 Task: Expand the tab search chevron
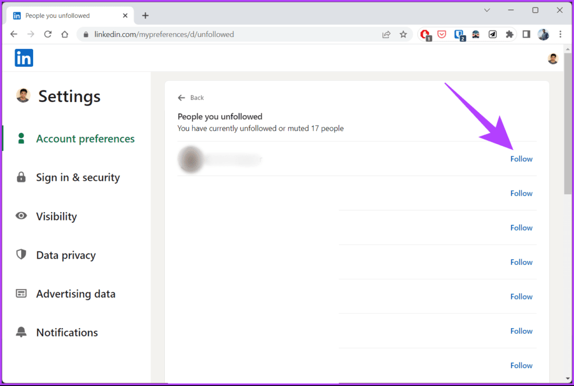click(487, 10)
